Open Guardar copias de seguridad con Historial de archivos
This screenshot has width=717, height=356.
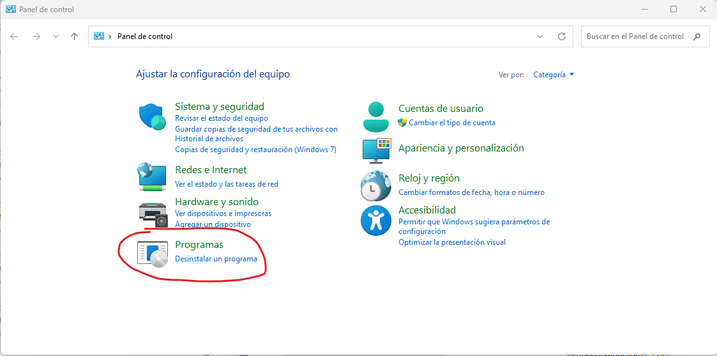257,134
